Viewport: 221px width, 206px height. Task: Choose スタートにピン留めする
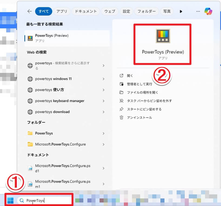click(x=144, y=109)
